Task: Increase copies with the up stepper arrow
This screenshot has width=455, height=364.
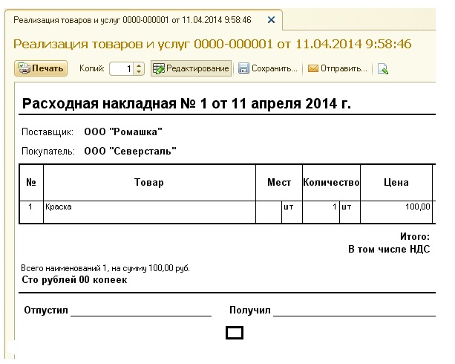Action: 139,66
